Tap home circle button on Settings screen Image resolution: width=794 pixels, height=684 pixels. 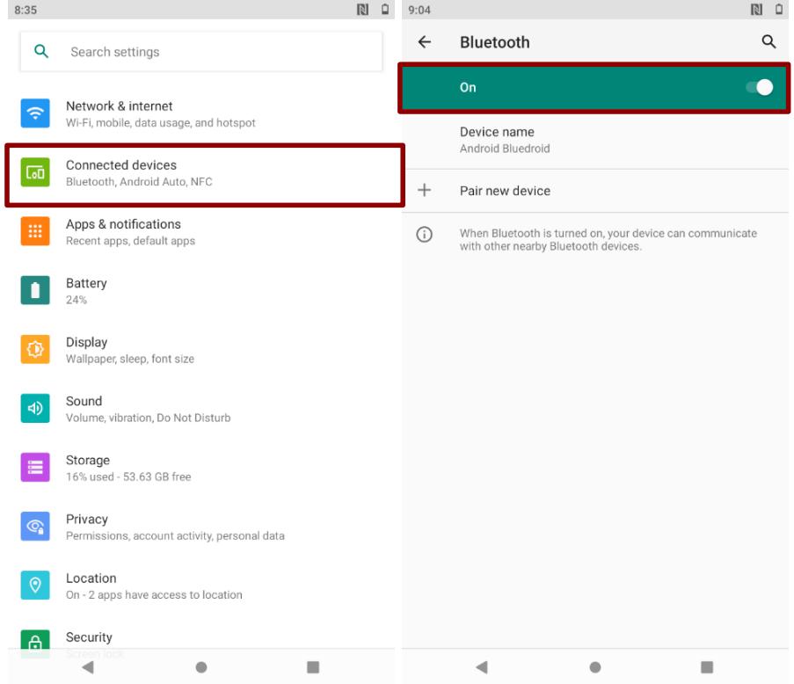(201, 667)
